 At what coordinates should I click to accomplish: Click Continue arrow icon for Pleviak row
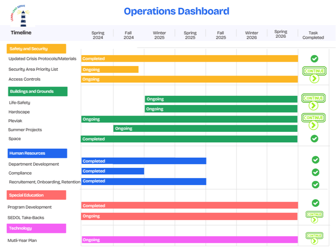point(313,125)
